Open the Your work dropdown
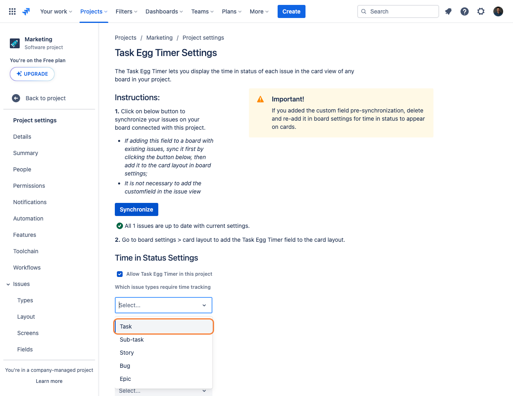Screen dimensions: 513x396 (x=56, y=11)
